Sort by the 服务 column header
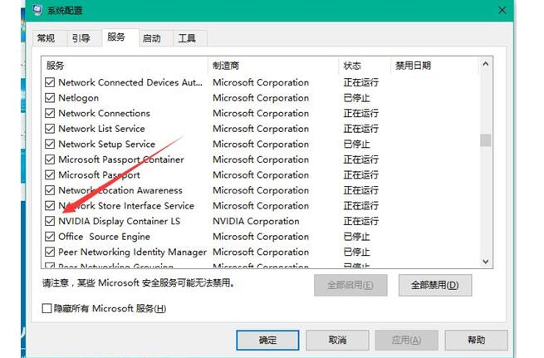 [125, 66]
